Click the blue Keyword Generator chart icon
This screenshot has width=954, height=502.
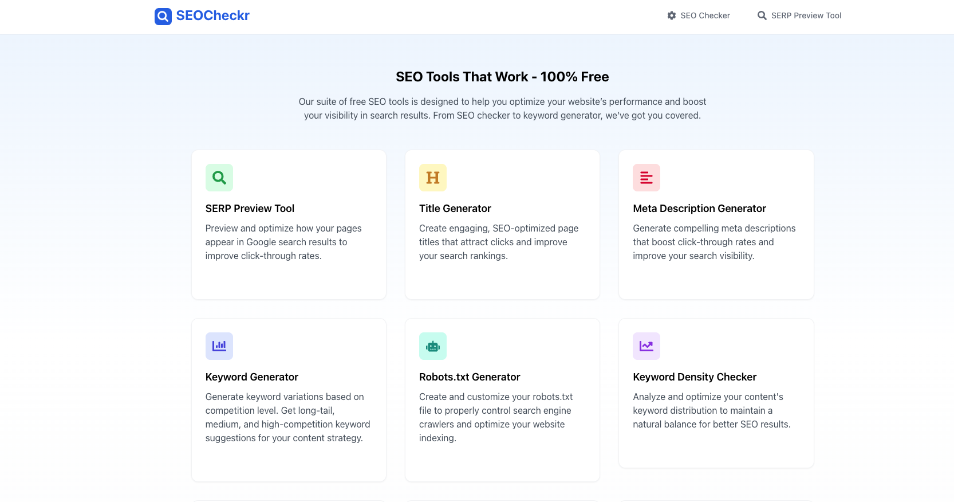pos(219,346)
